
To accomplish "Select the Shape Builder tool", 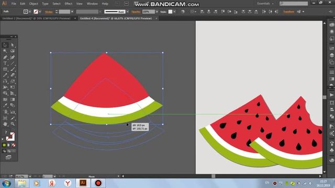I will pos(5,93).
